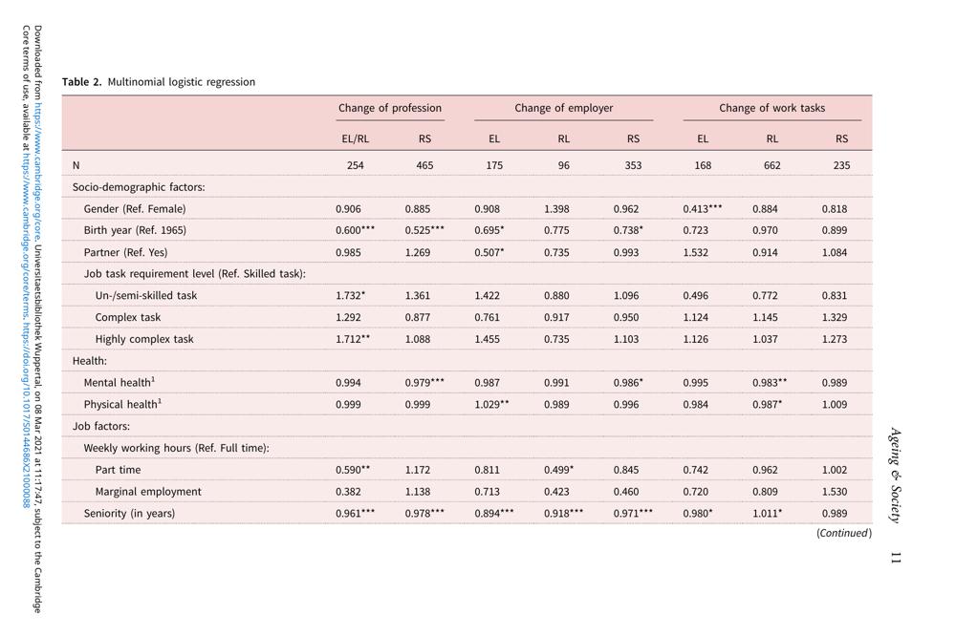Select the "Physical health" row label
Image resolution: width=956 pixels, height=636 pixels.
pos(122,405)
